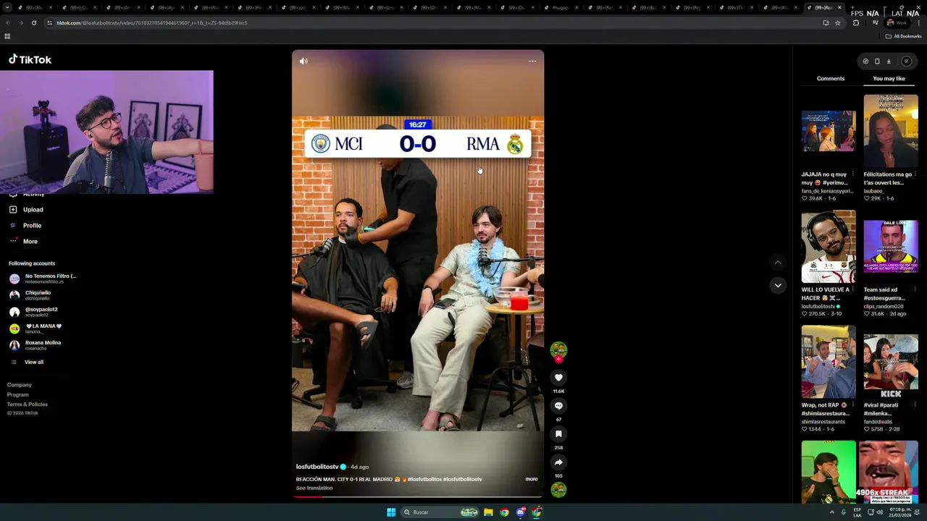Open the All Bookmarks folder

coord(904,36)
